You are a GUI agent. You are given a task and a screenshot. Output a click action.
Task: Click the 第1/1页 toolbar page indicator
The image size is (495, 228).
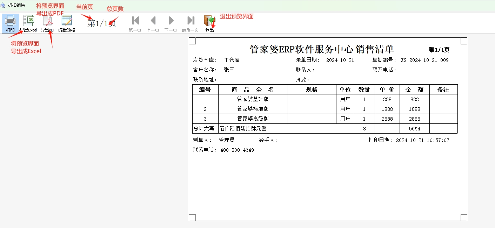(x=102, y=23)
